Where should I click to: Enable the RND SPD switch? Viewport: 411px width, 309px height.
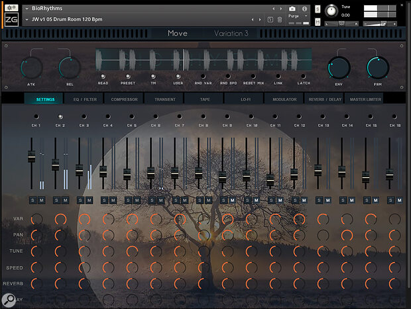point(228,76)
